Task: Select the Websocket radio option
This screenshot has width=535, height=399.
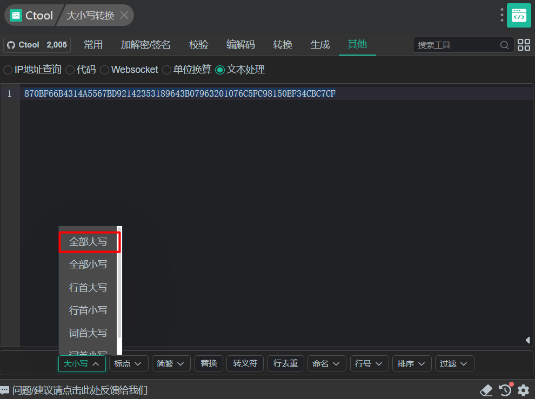Action: tap(105, 70)
